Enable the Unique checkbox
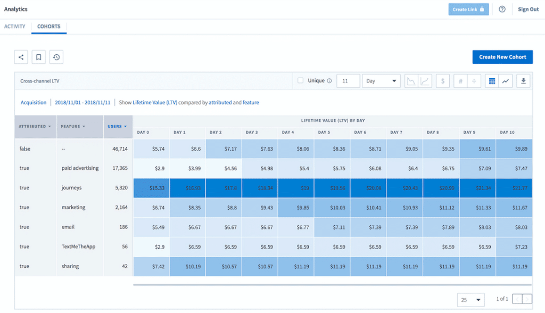545x313 pixels. pyautogui.click(x=301, y=81)
